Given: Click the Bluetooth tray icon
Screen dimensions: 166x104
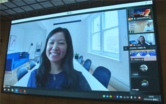Looking at the screenshot, I should coord(117,97).
